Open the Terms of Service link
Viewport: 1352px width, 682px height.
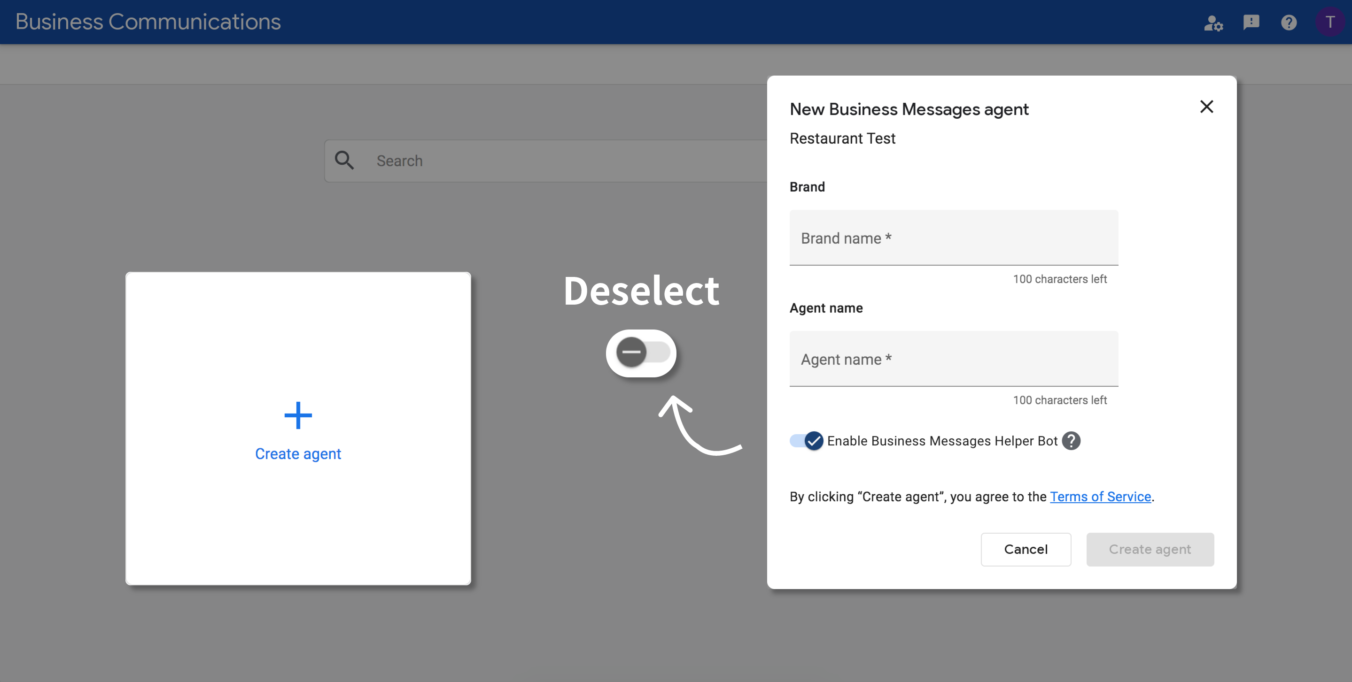click(x=1100, y=497)
